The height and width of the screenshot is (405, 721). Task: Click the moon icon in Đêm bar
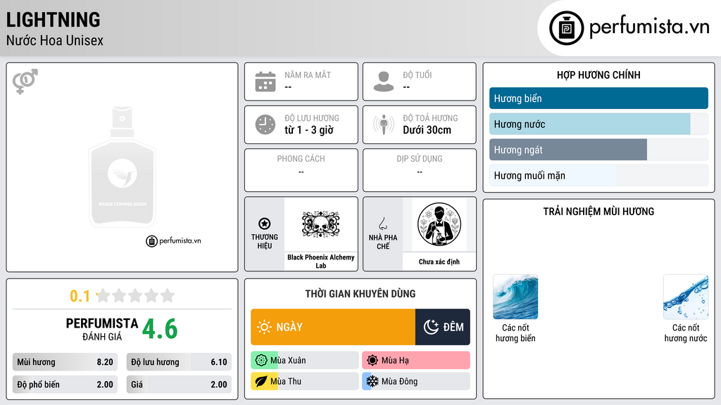[431, 327]
